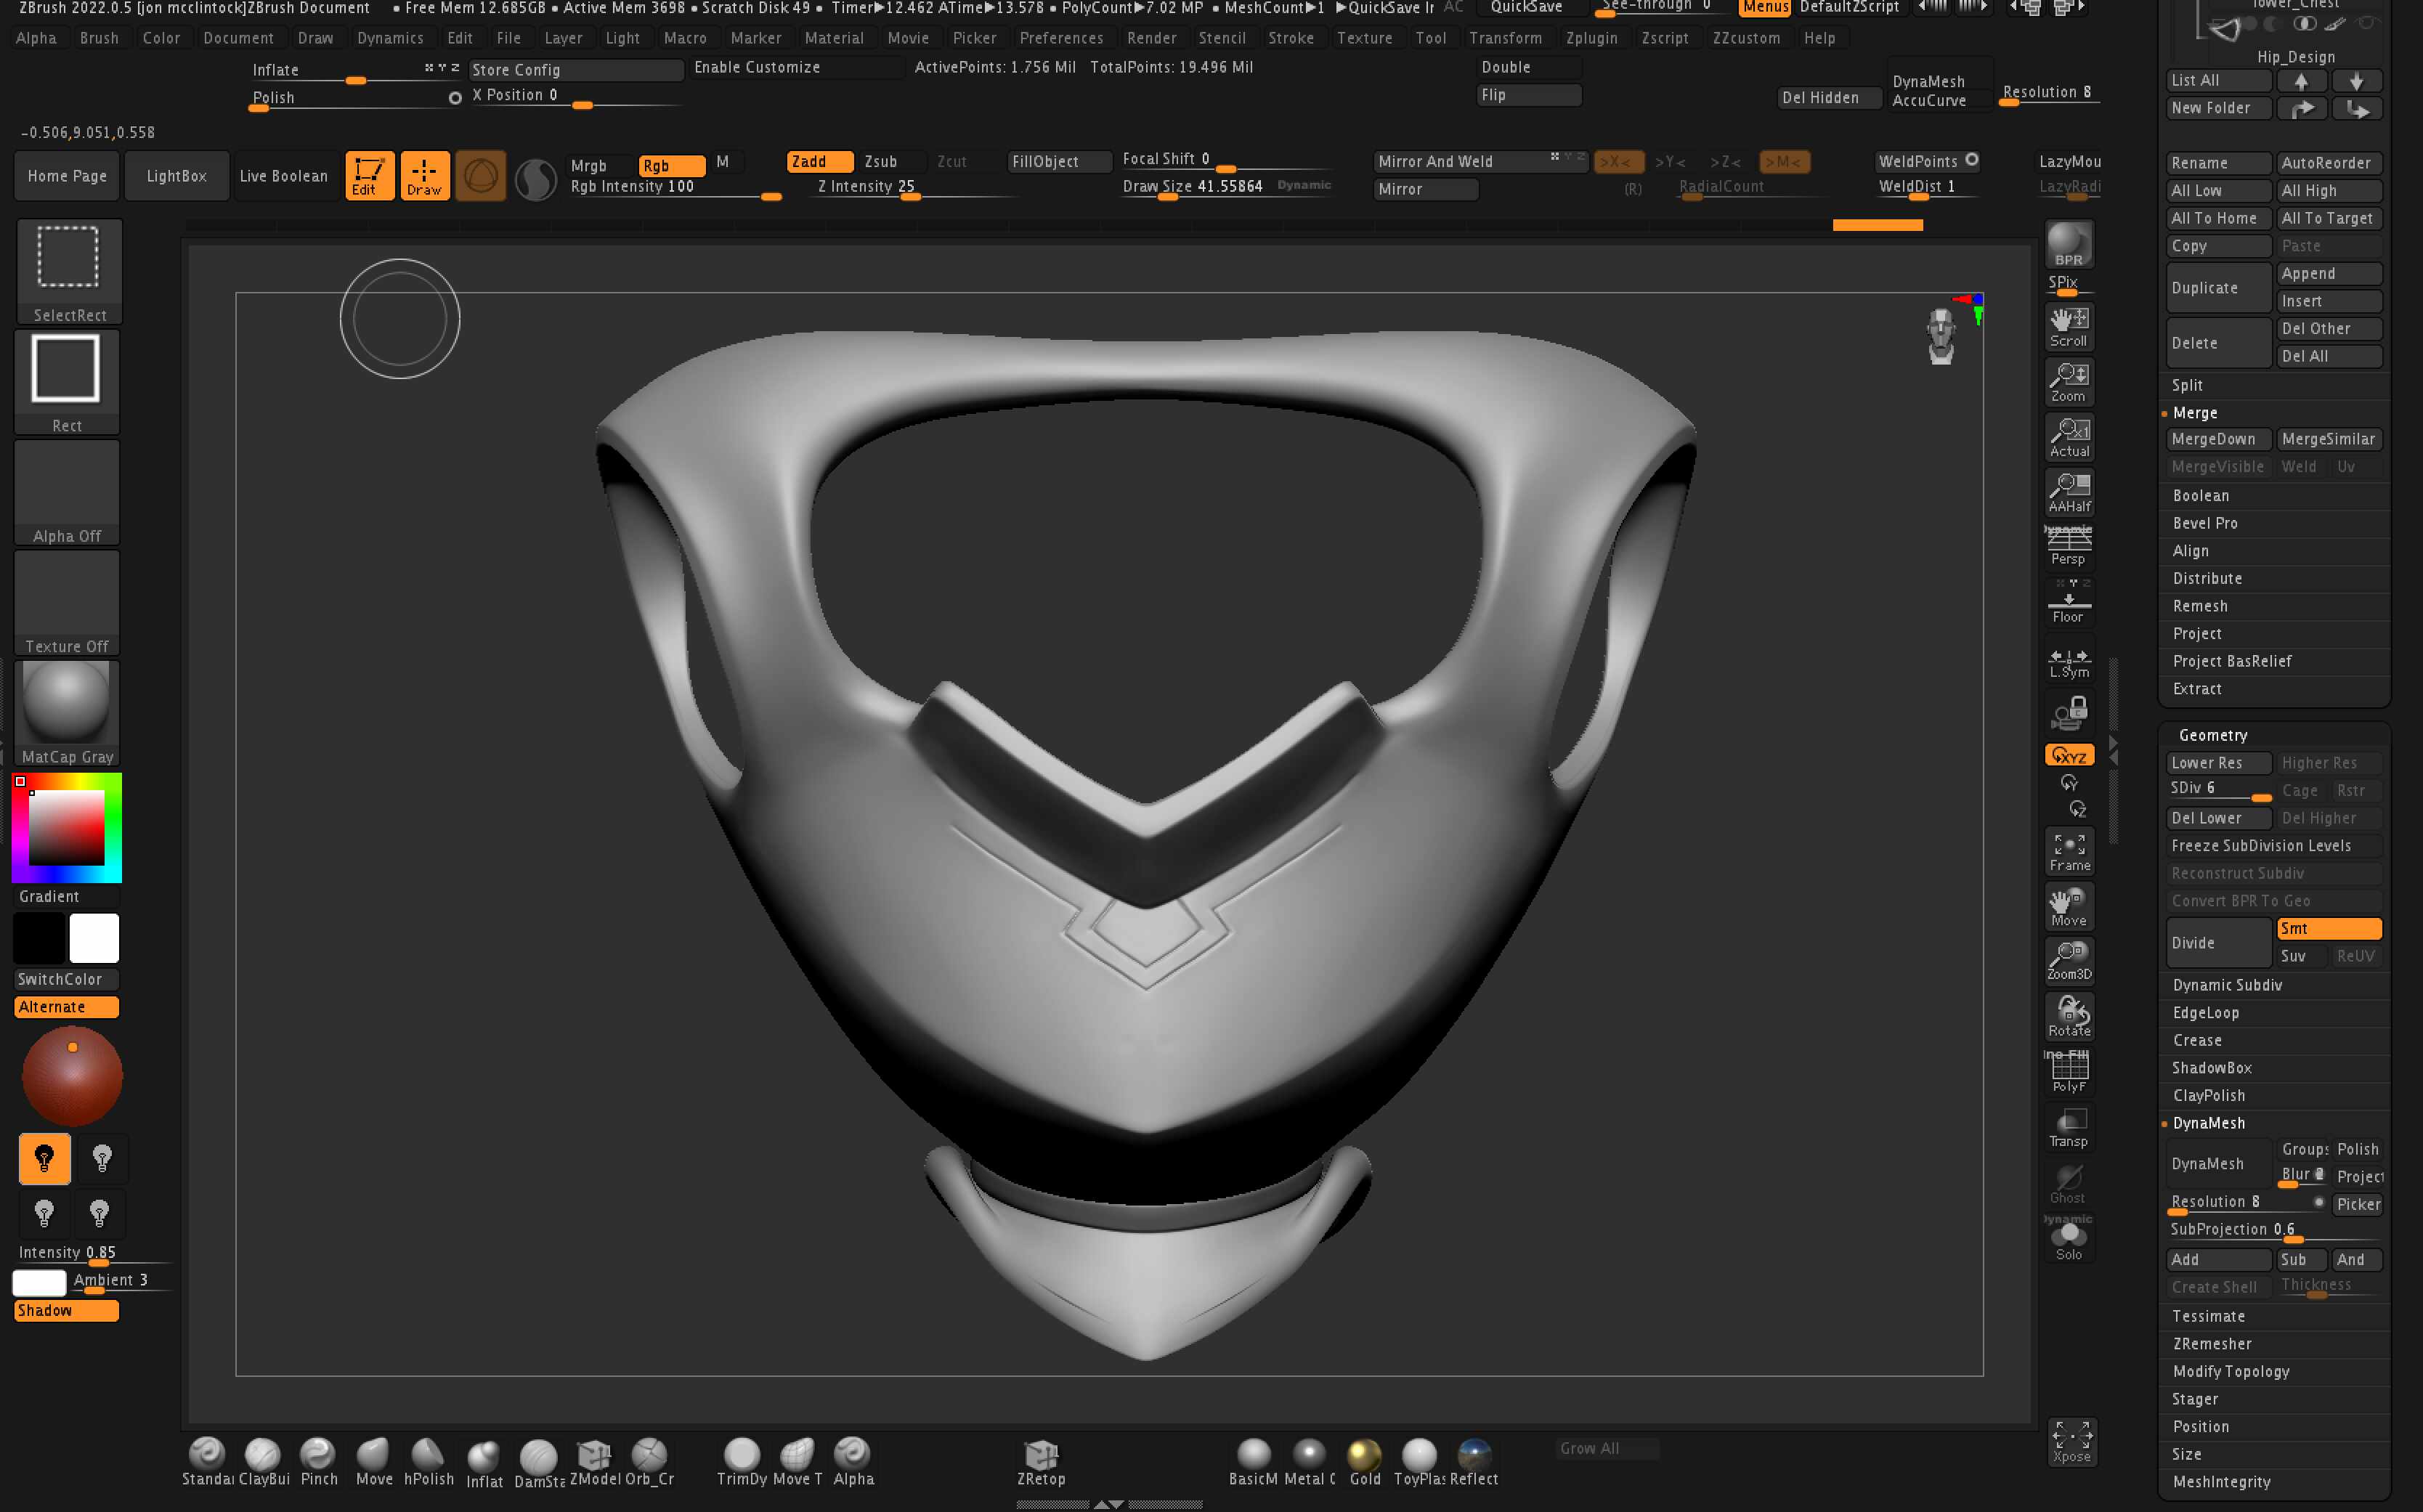
Task: Open the Zplugin menu
Action: pyautogui.click(x=1592, y=38)
